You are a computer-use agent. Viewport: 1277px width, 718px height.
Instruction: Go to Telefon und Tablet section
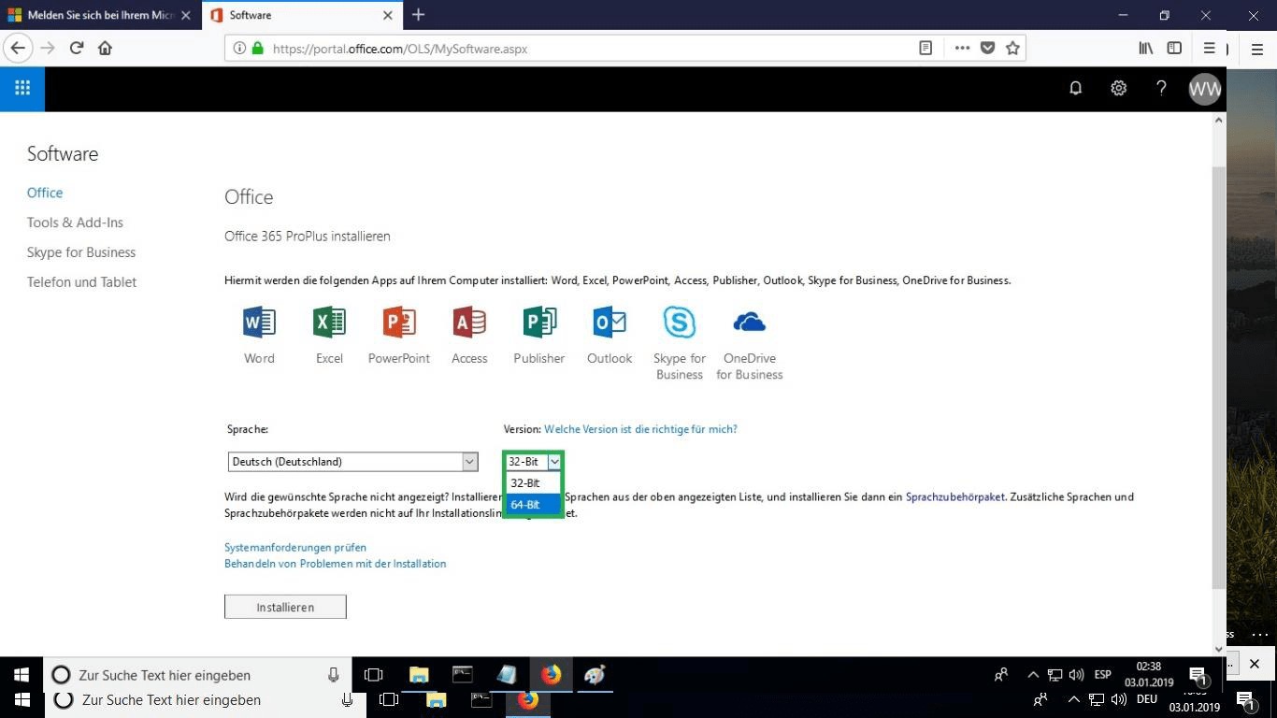pyautogui.click(x=81, y=282)
